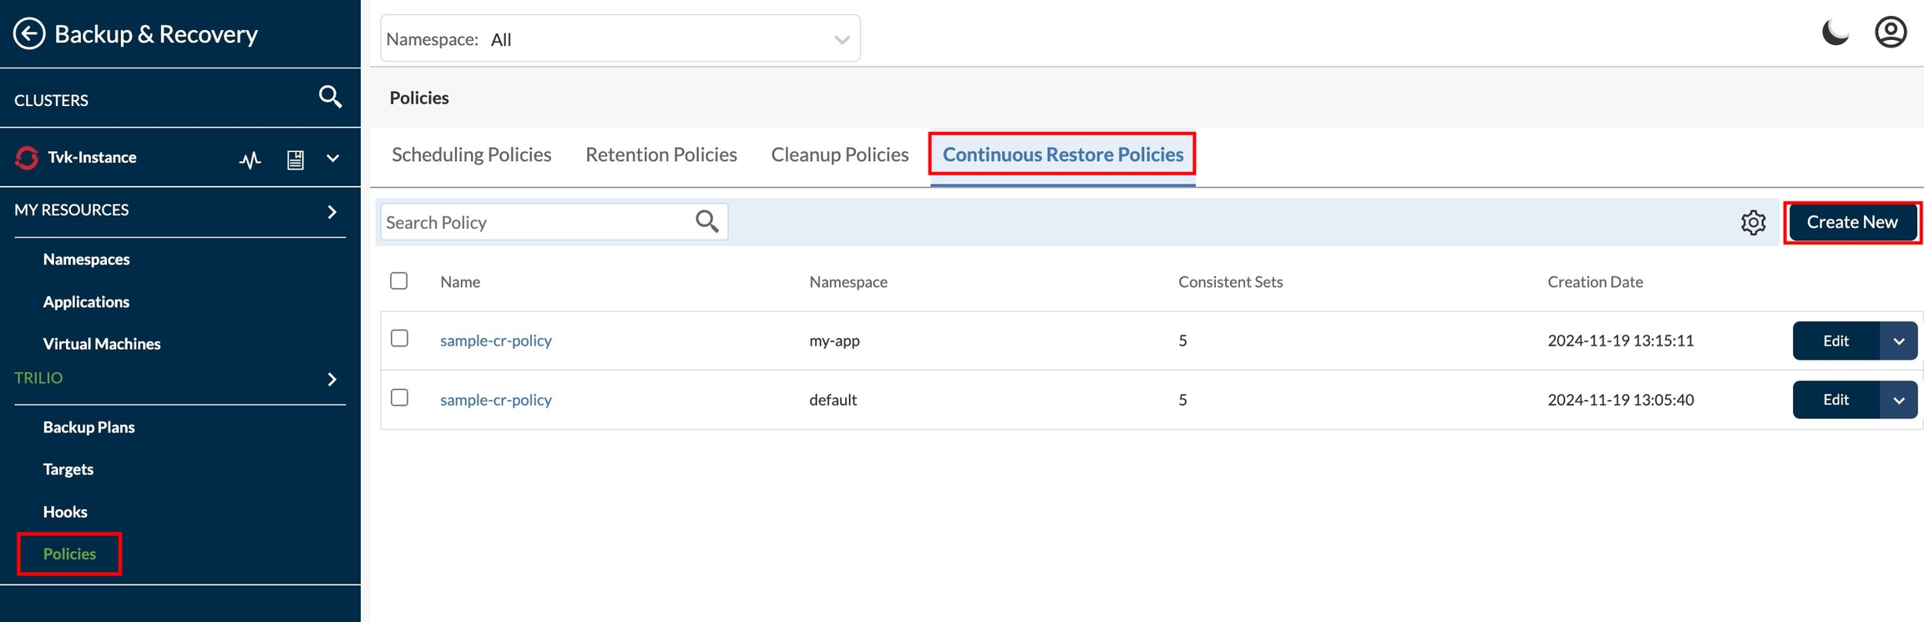1924x622 pixels.
Task: Open Edit dropdown arrow for my-app policy
Action: pos(1898,341)
